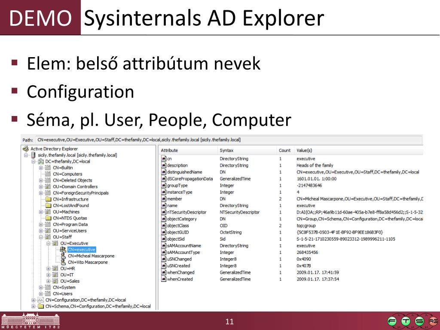Click the CN=Infrastructure folder icon

click(48, 199)
